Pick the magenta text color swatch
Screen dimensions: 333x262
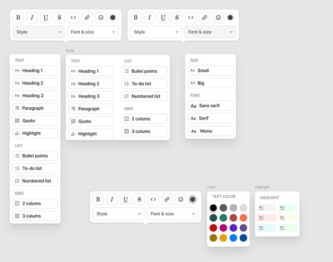pyautogui.click(x=223, y=228)
